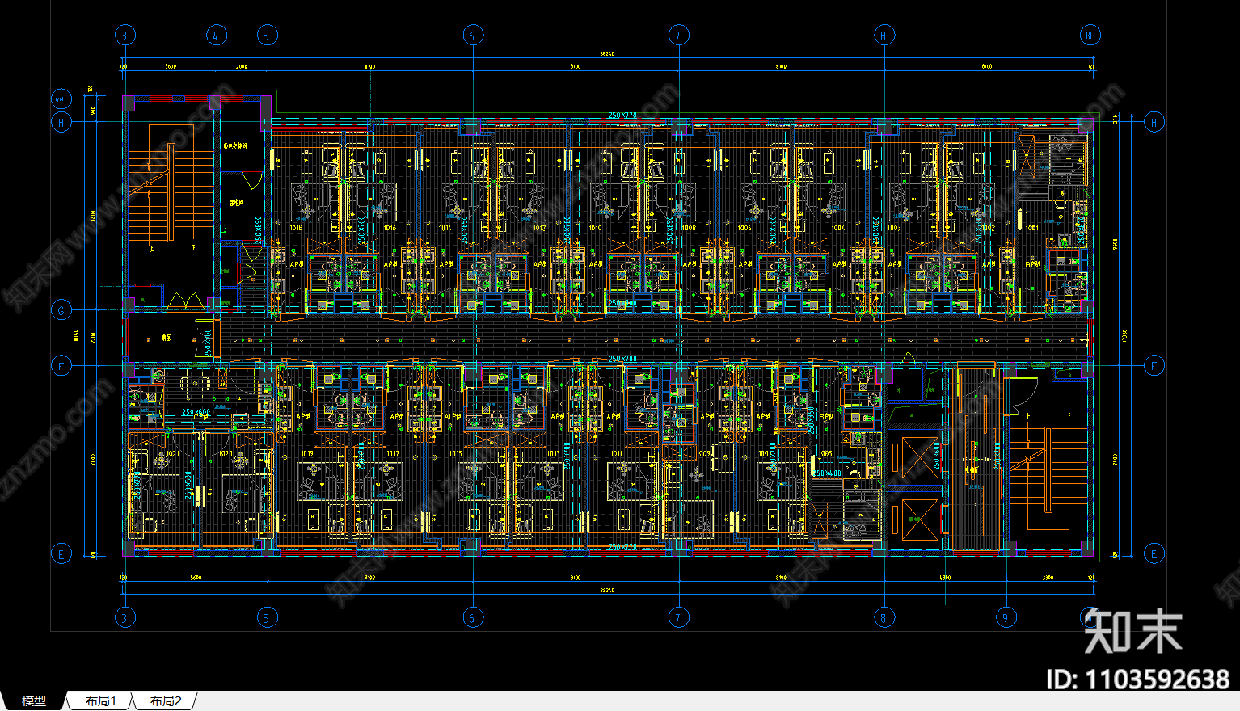Click room number 1004 label

coord(838,229)
